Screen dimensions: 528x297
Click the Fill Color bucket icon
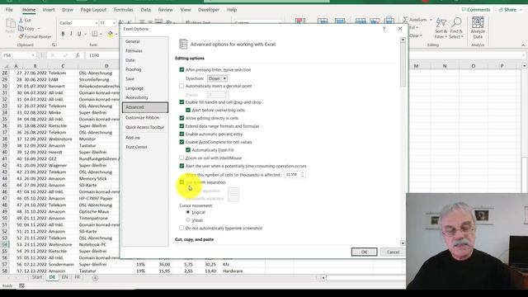point(111,34)
